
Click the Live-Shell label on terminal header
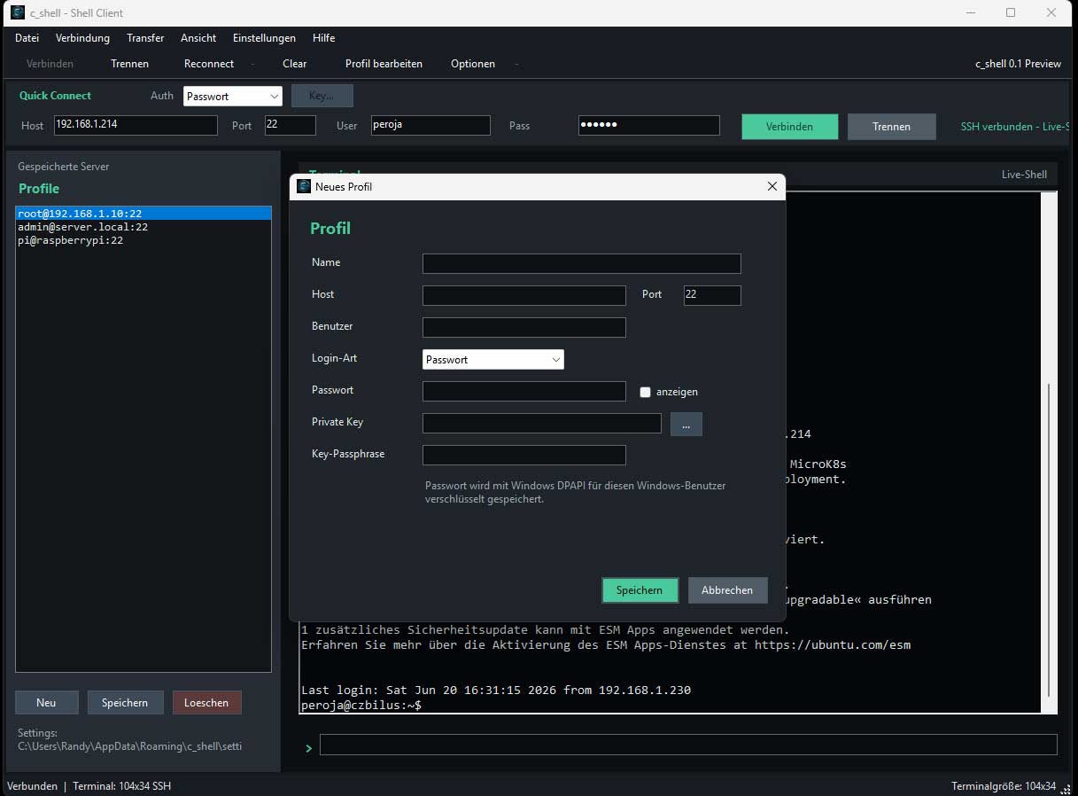tap(1024, 175)
